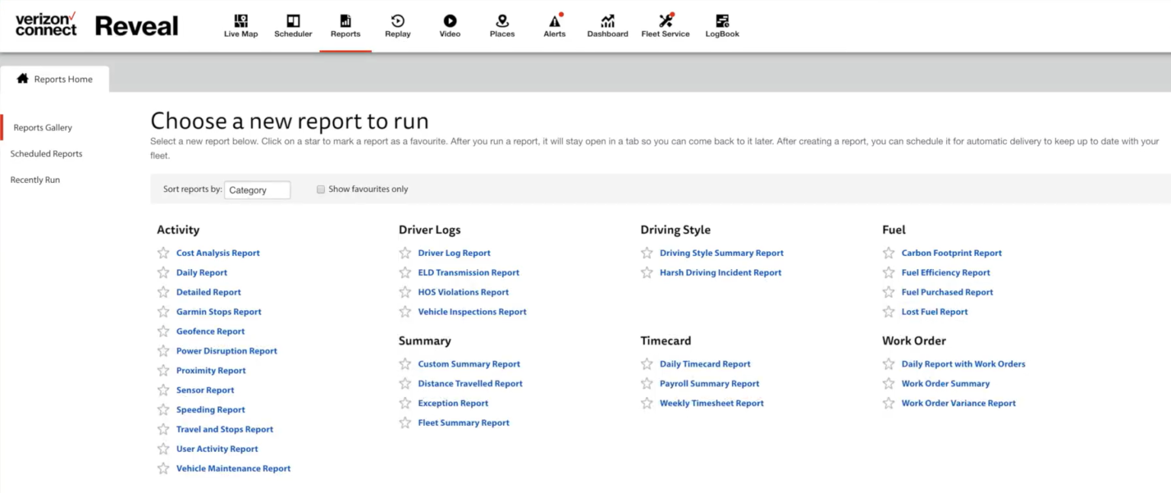Open the Dashboard
Viewport: 1171px width, 493px height.
coord(607,24)
